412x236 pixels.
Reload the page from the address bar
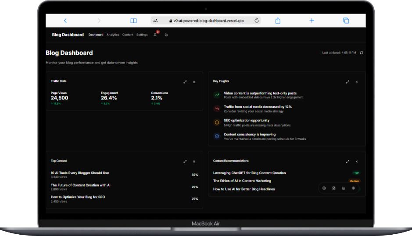pos(257,21)
